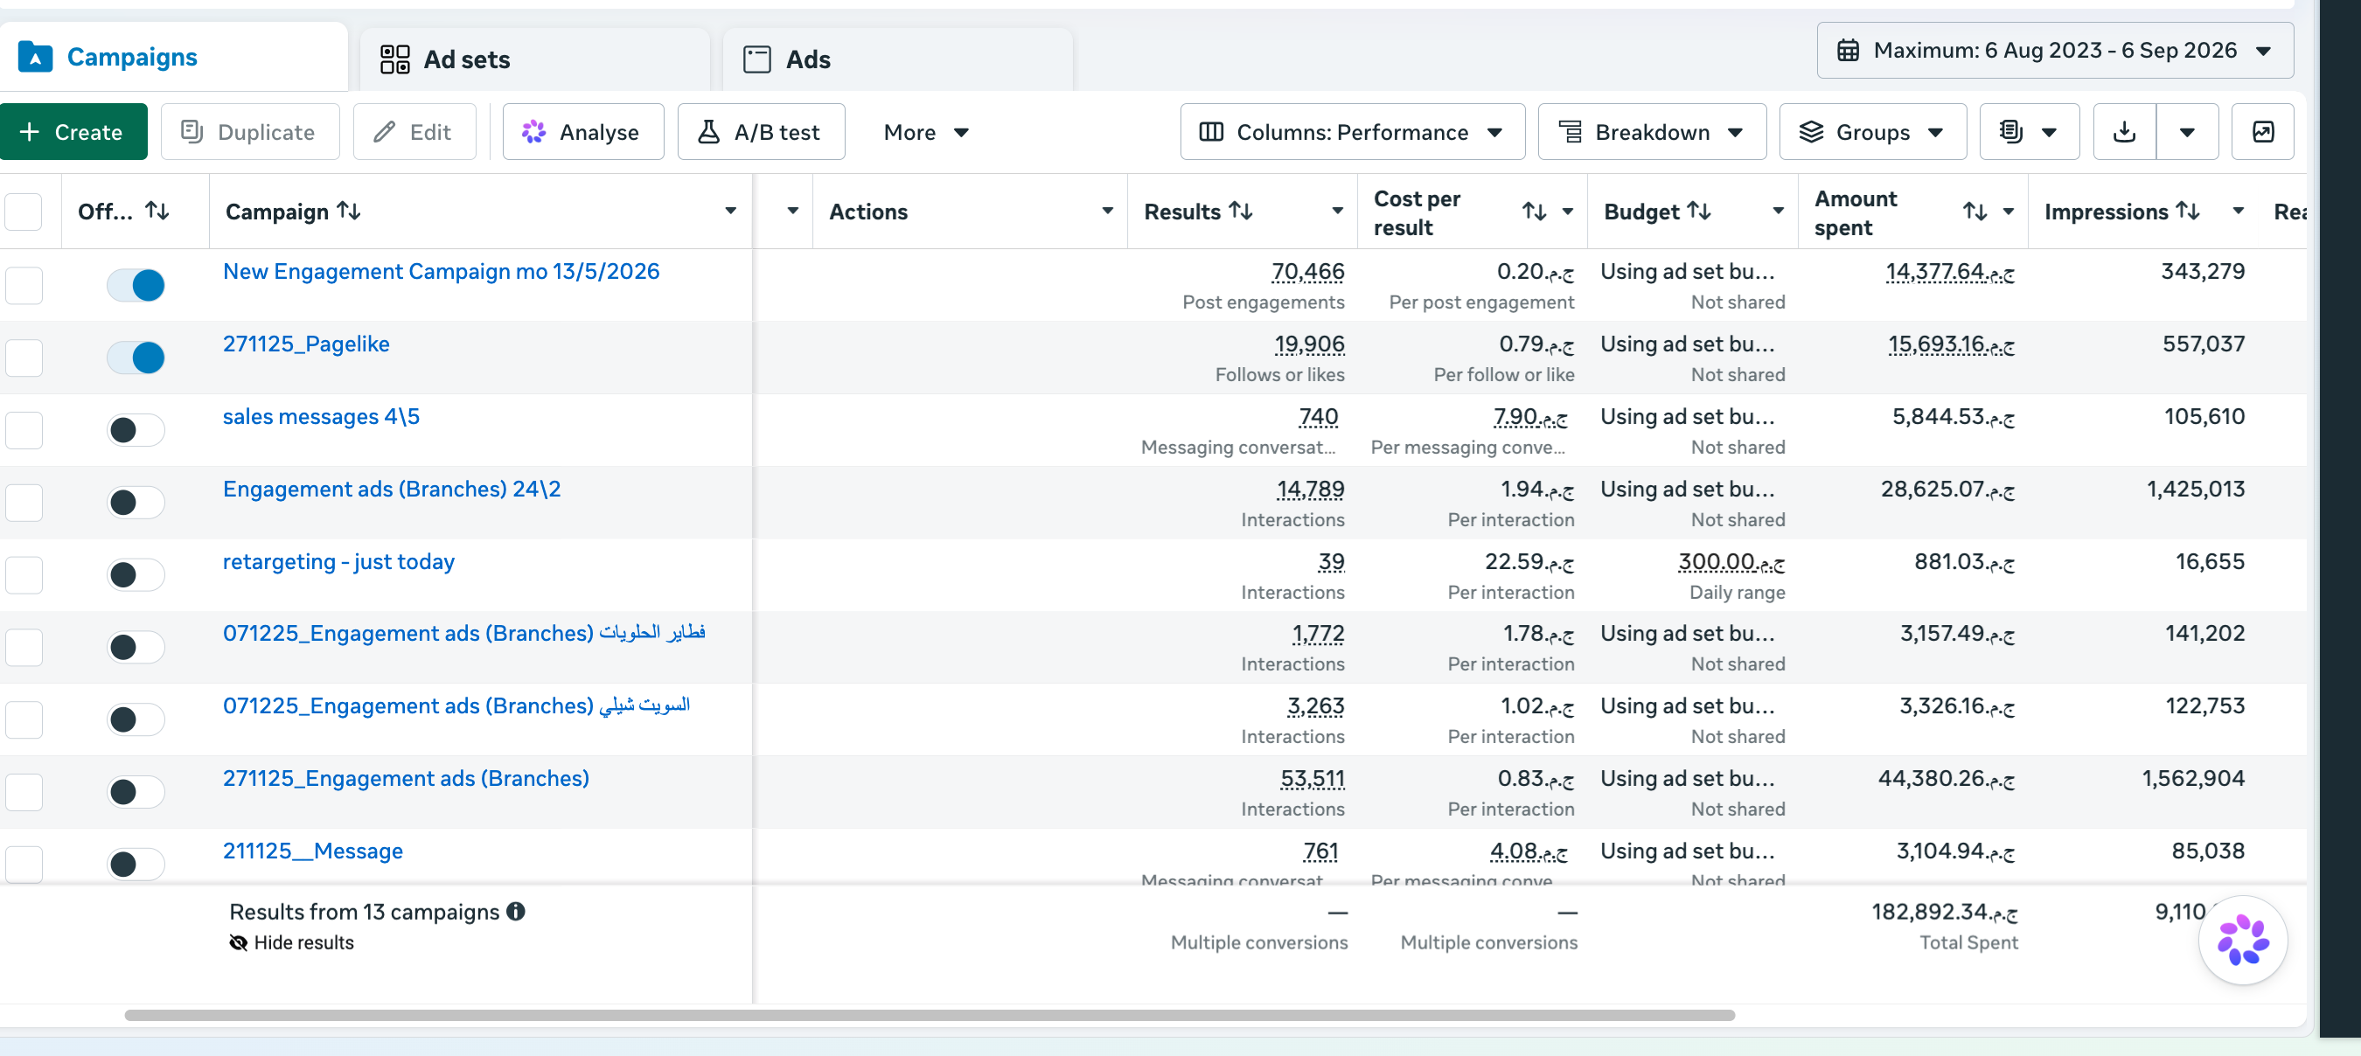Sort the Results column arrows
Viewport: 2361px width, 1056px height.
click(1241, 211)
